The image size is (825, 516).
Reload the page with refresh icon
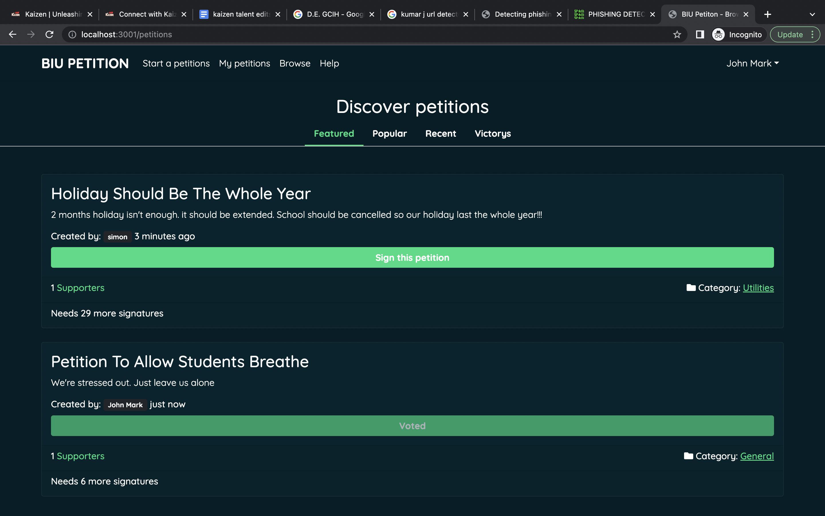(50, 34)
